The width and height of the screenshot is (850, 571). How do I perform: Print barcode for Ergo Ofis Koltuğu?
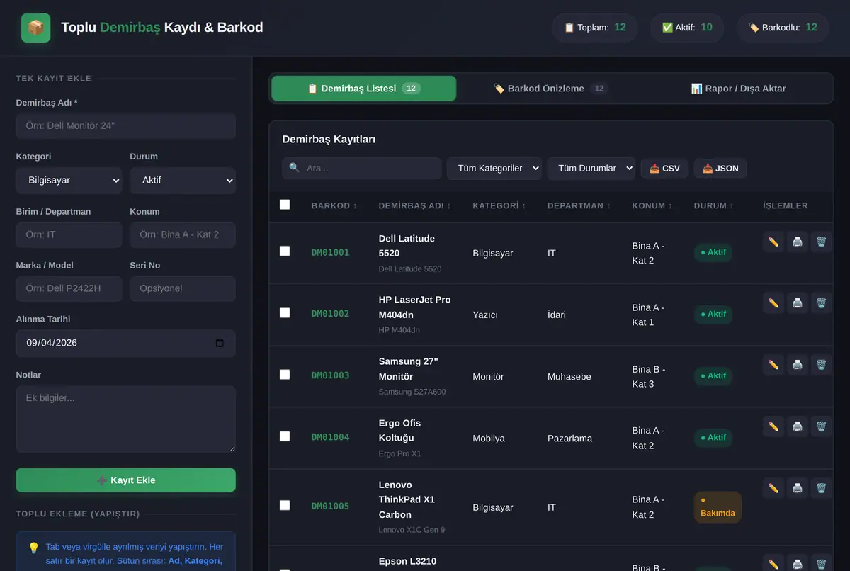(x=798, y=426)
